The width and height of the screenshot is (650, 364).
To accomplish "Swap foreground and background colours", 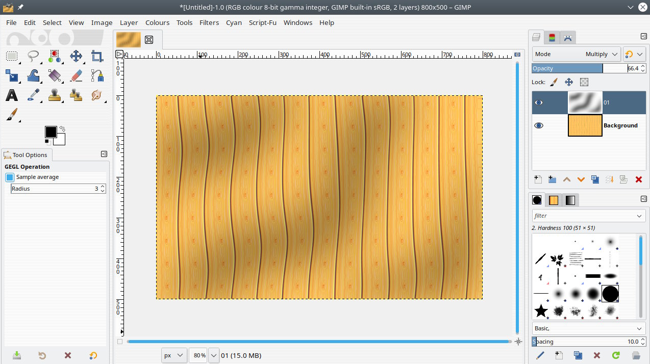I will coord(62,129).
